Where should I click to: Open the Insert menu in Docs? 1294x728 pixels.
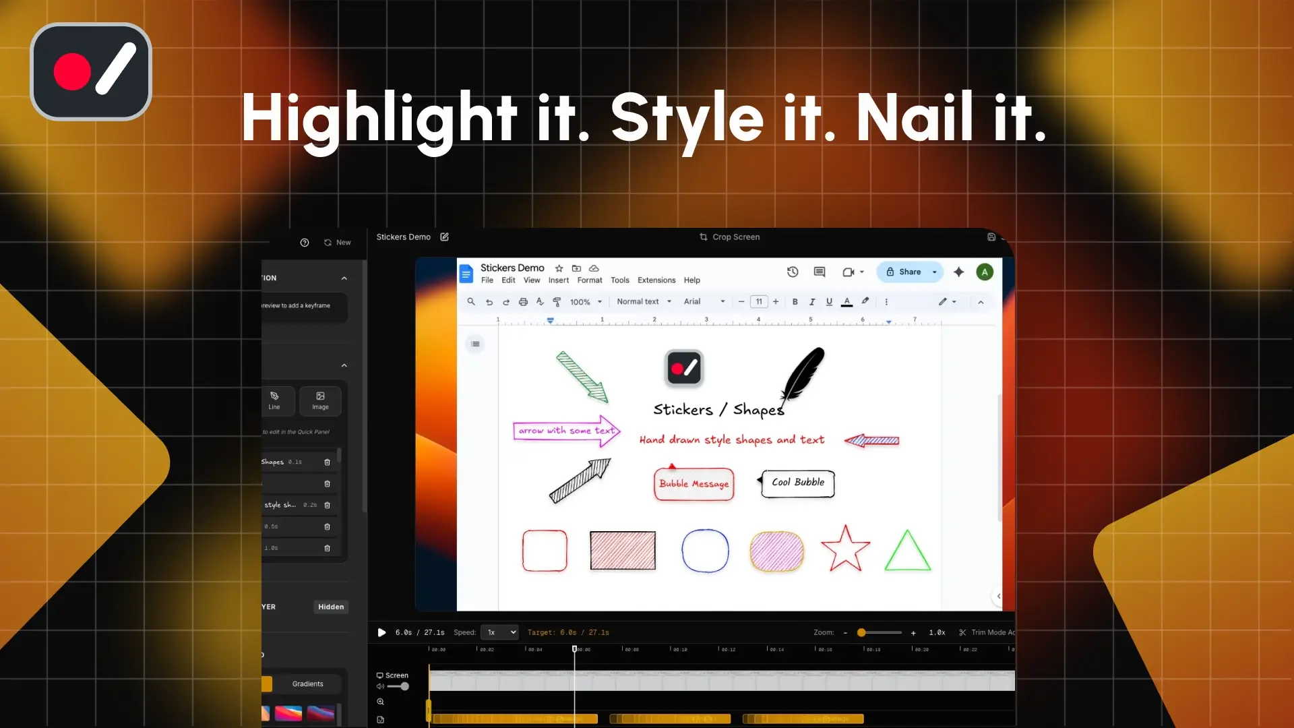(558, 280)
